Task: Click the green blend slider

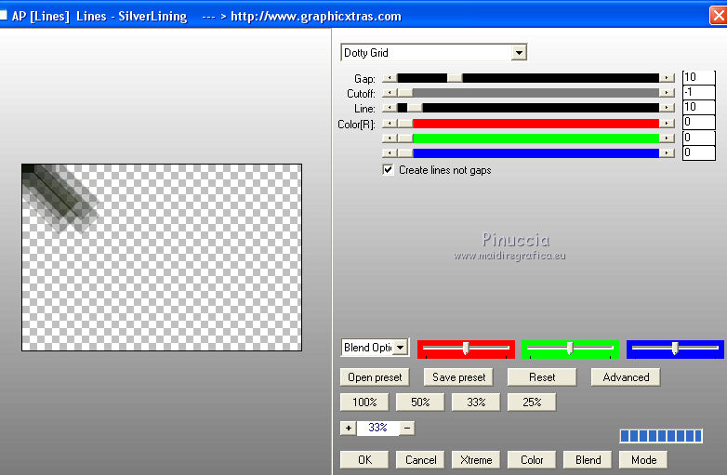Action: [x=570, y=349]
